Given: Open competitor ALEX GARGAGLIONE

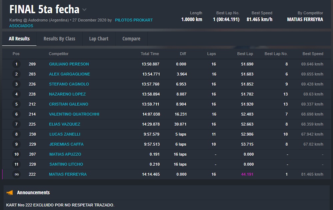Looking at the screenshot, I should click(x=69, y=74).
